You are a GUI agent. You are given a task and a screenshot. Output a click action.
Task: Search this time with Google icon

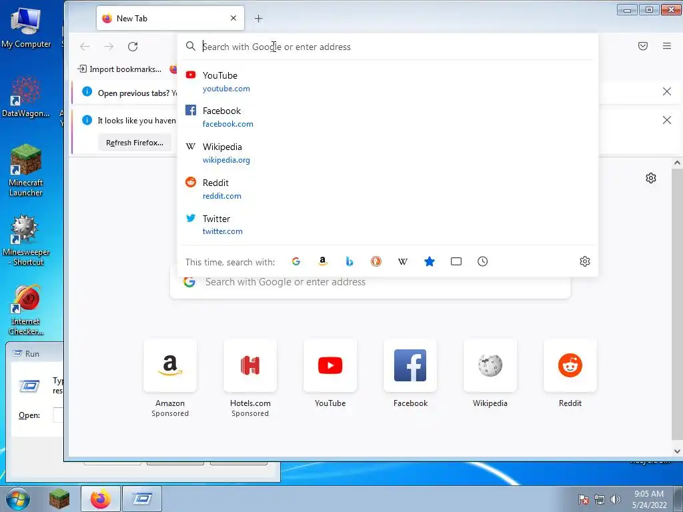pos(296,261)
